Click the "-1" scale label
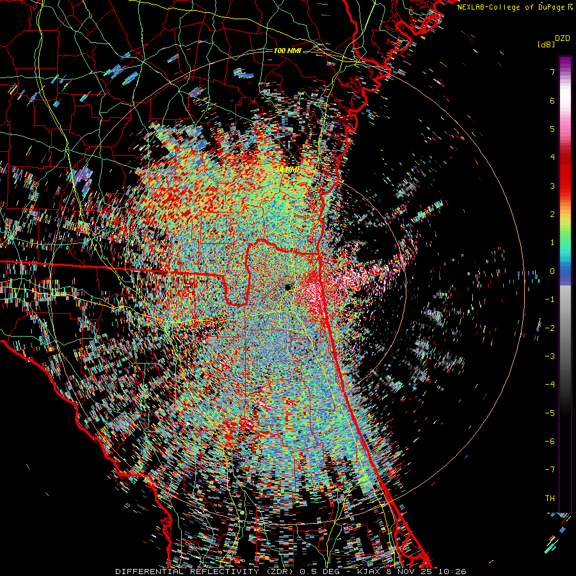This screenshot has width=576, height=576. [x=550, y=300]
